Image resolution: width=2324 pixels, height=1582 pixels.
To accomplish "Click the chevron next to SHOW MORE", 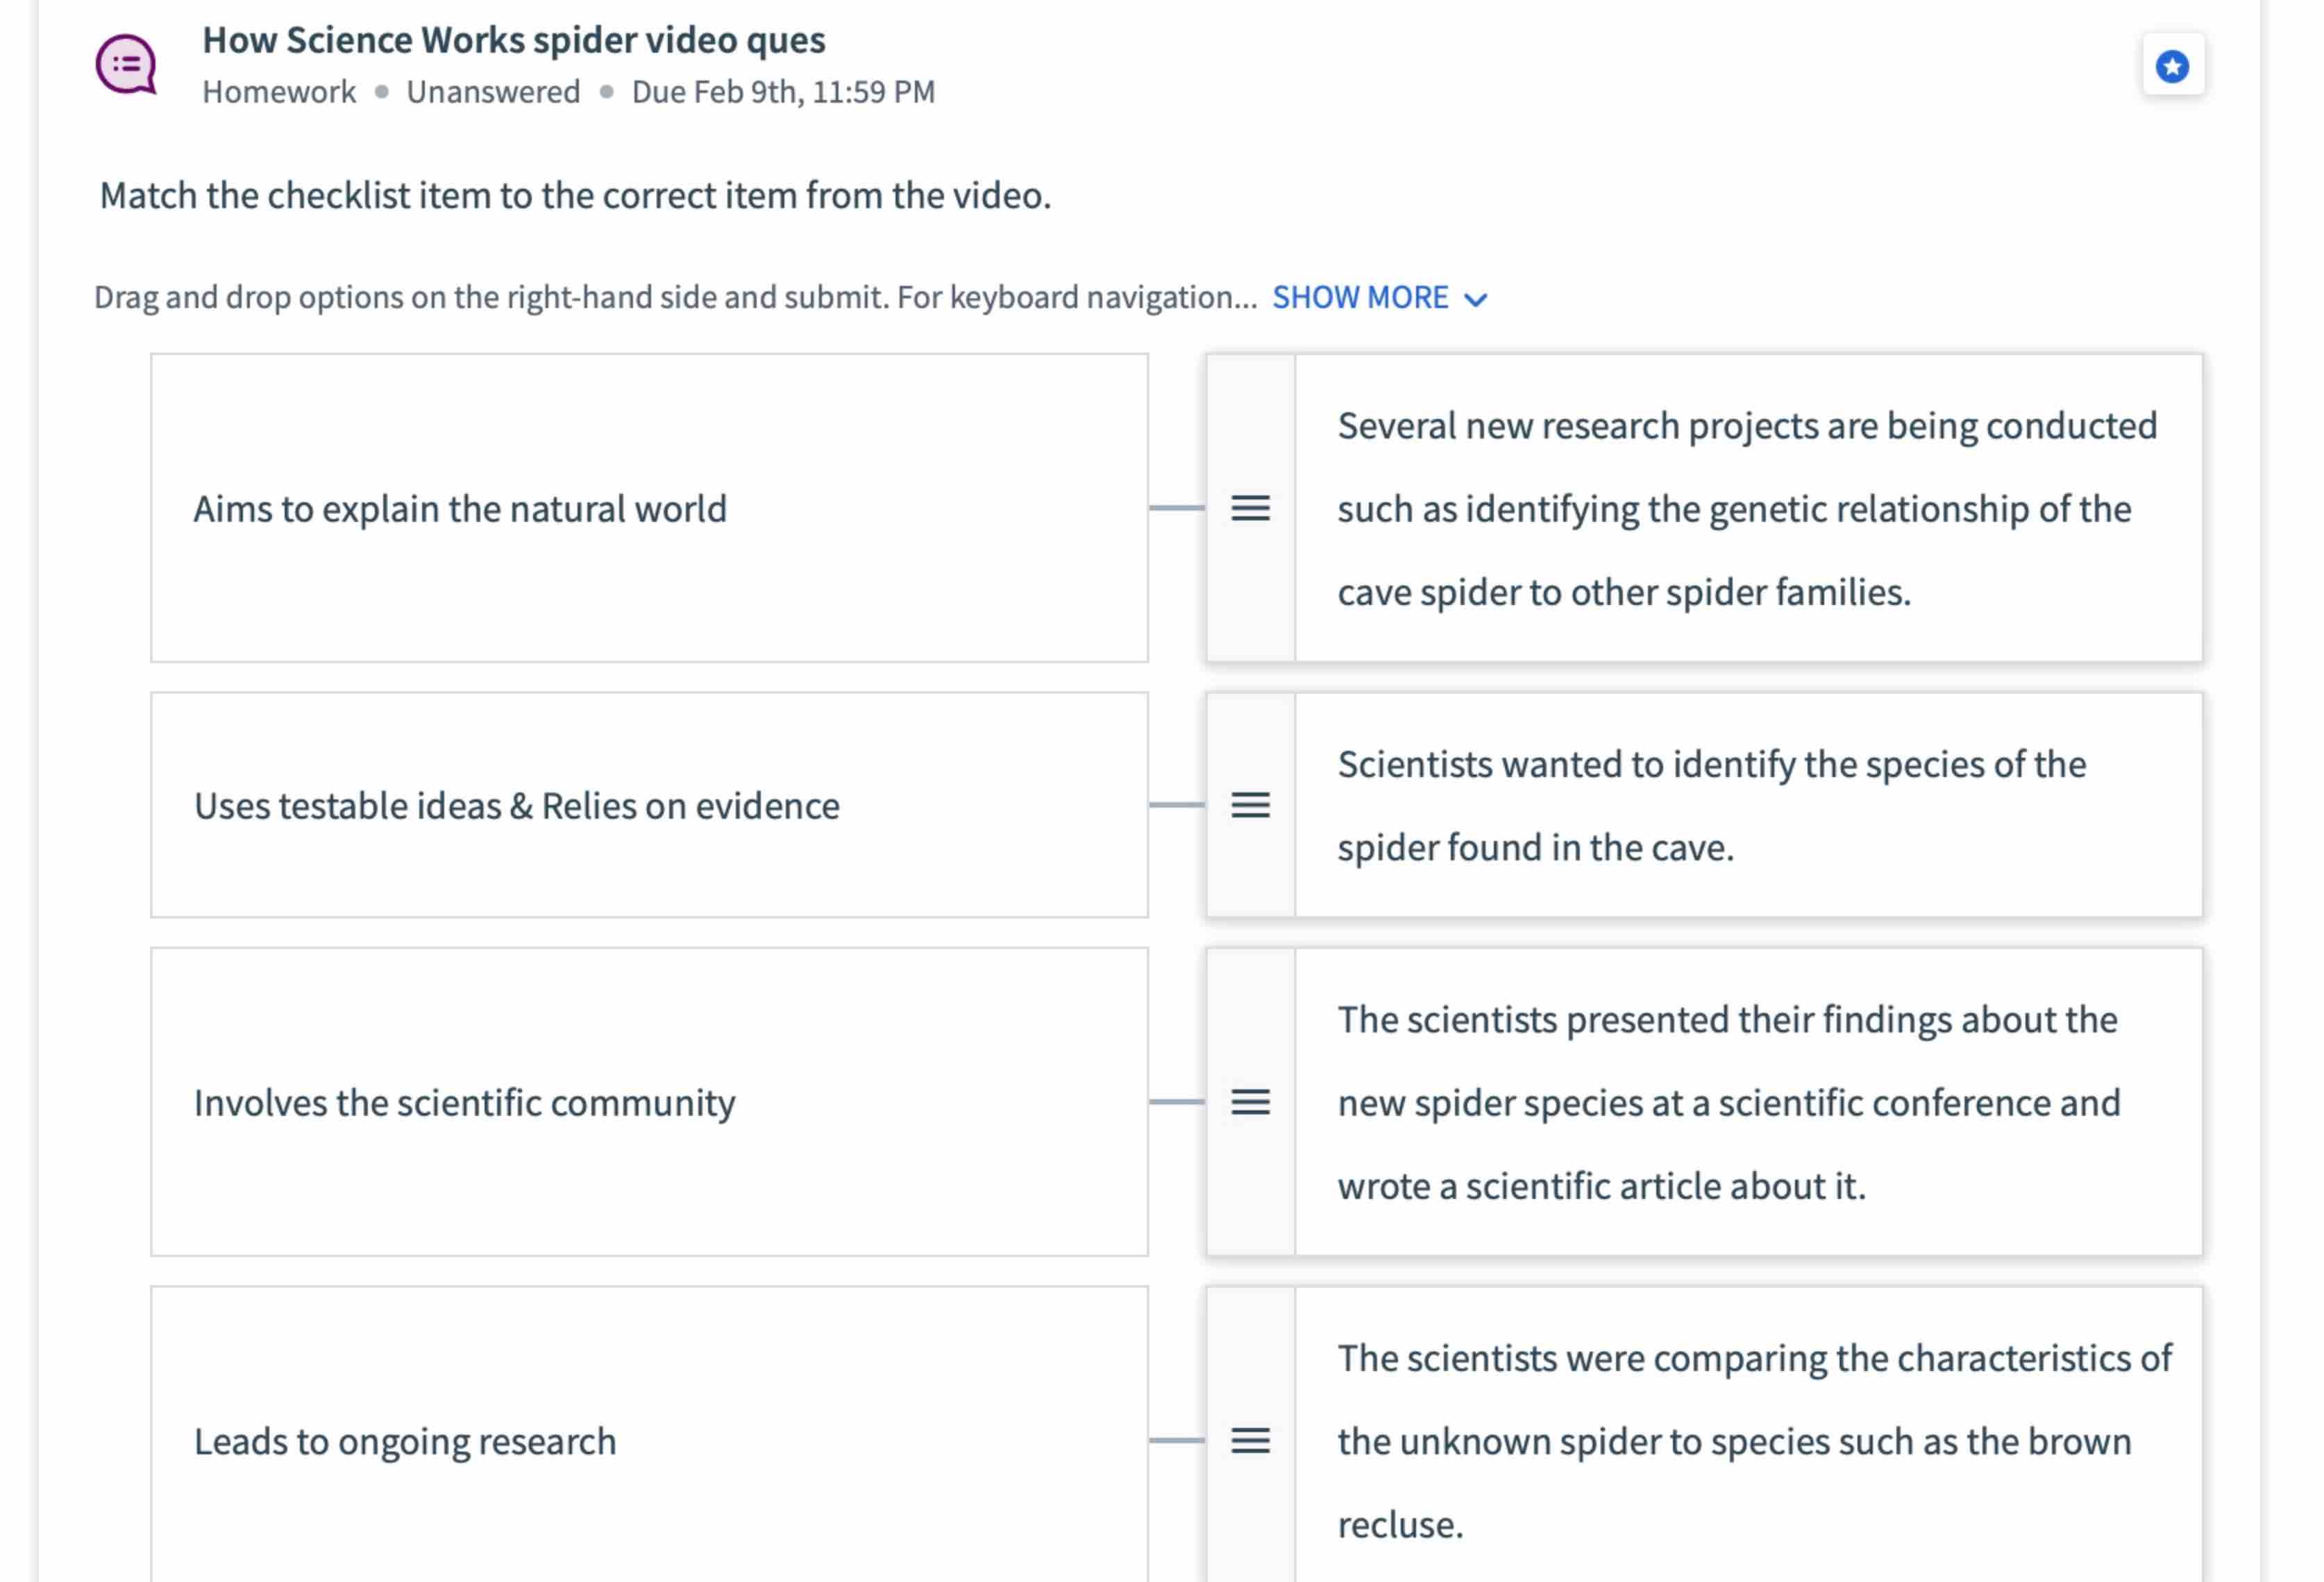I will pyautogui.click(x=1475, y=299).
